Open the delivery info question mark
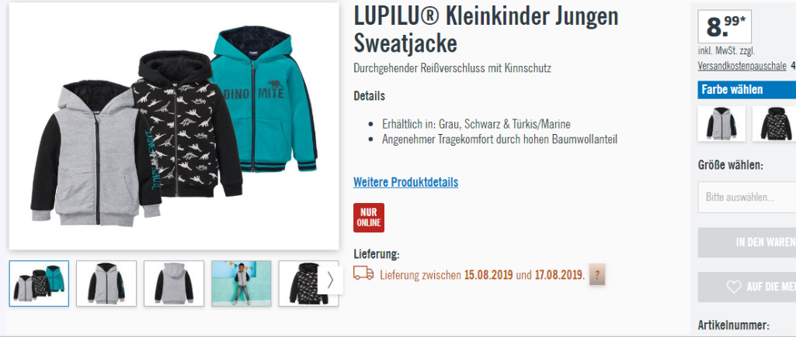This screenshot has height=337, width=796. (x=597, y=275)
